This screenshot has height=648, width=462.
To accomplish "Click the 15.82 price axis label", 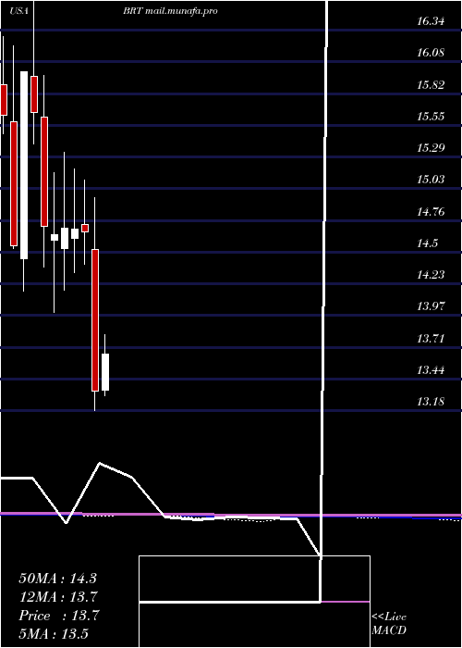I will (431, 85).
